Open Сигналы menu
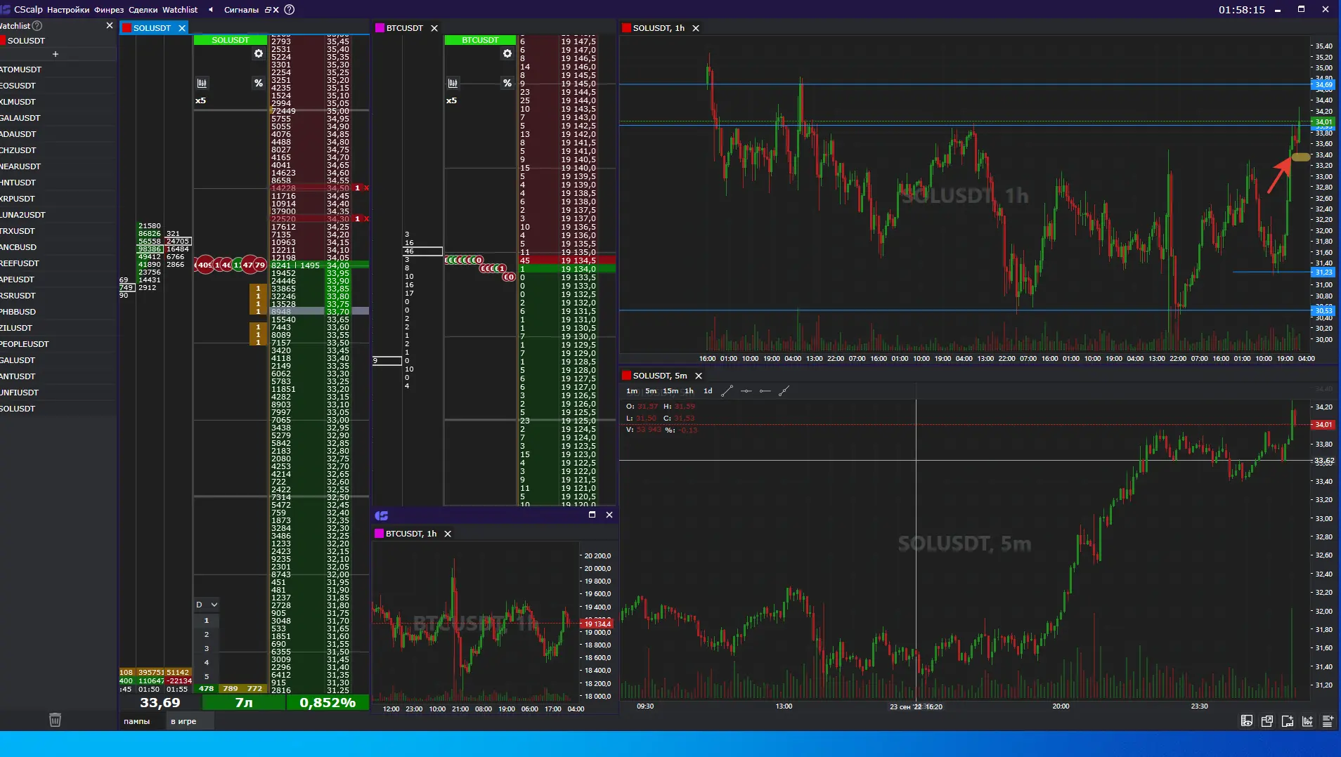The image size is (1341, 757). coord(241,10)
